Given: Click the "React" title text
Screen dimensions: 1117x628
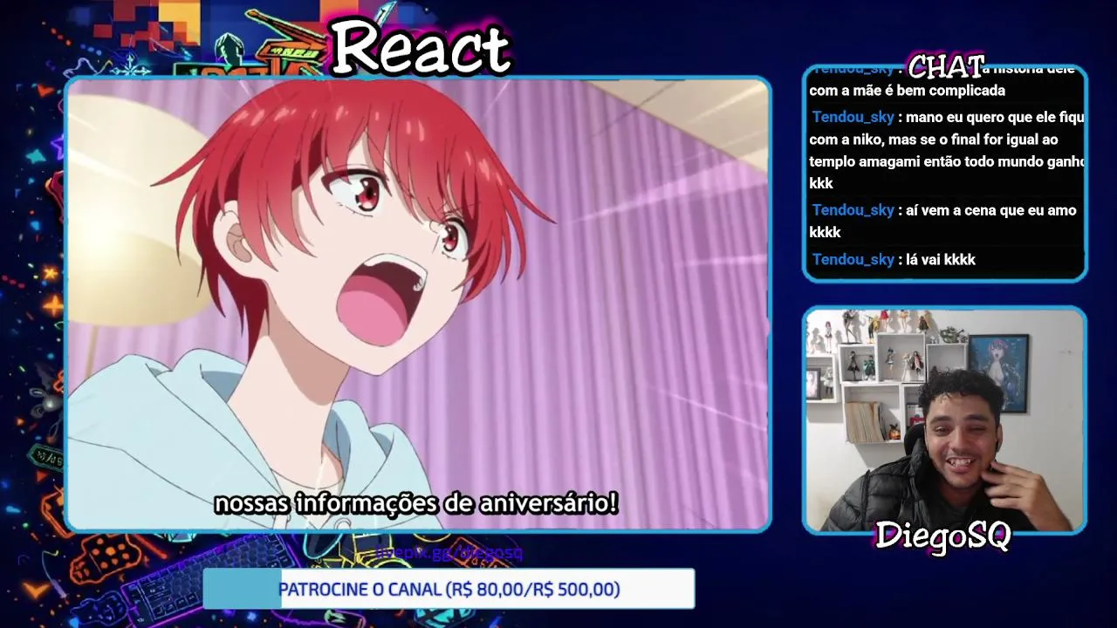Looking at the screenshot, I should [x=421, y=47].
